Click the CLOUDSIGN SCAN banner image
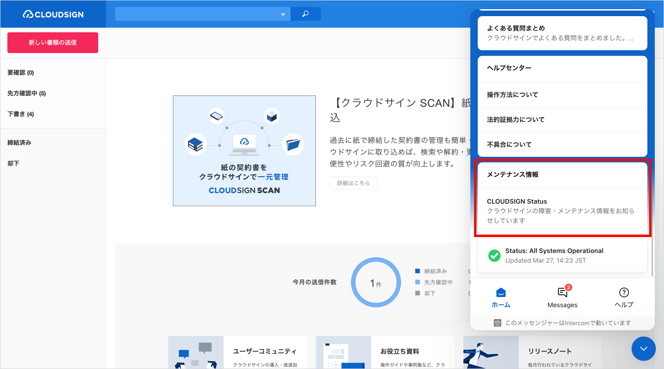Image resolution: width=664 pixels, height=369 pixels. tap(244, 151)
